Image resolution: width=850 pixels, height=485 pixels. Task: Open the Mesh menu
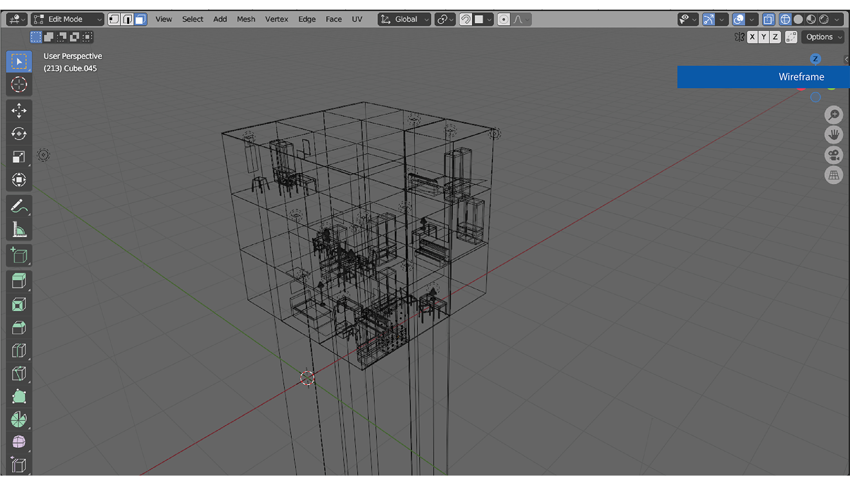[246, 19]
